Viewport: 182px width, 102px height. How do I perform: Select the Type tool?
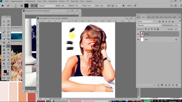click(x=8, y=60)
